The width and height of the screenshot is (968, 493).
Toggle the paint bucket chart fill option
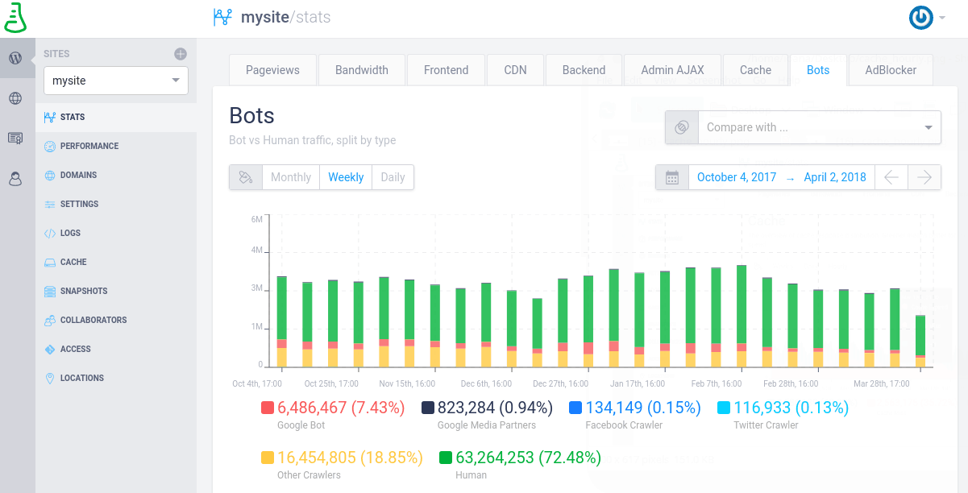coord(246,177)
